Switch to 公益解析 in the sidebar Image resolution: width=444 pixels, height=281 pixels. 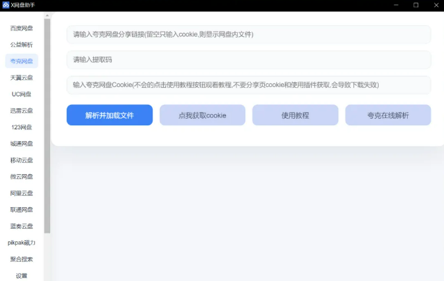22,45
